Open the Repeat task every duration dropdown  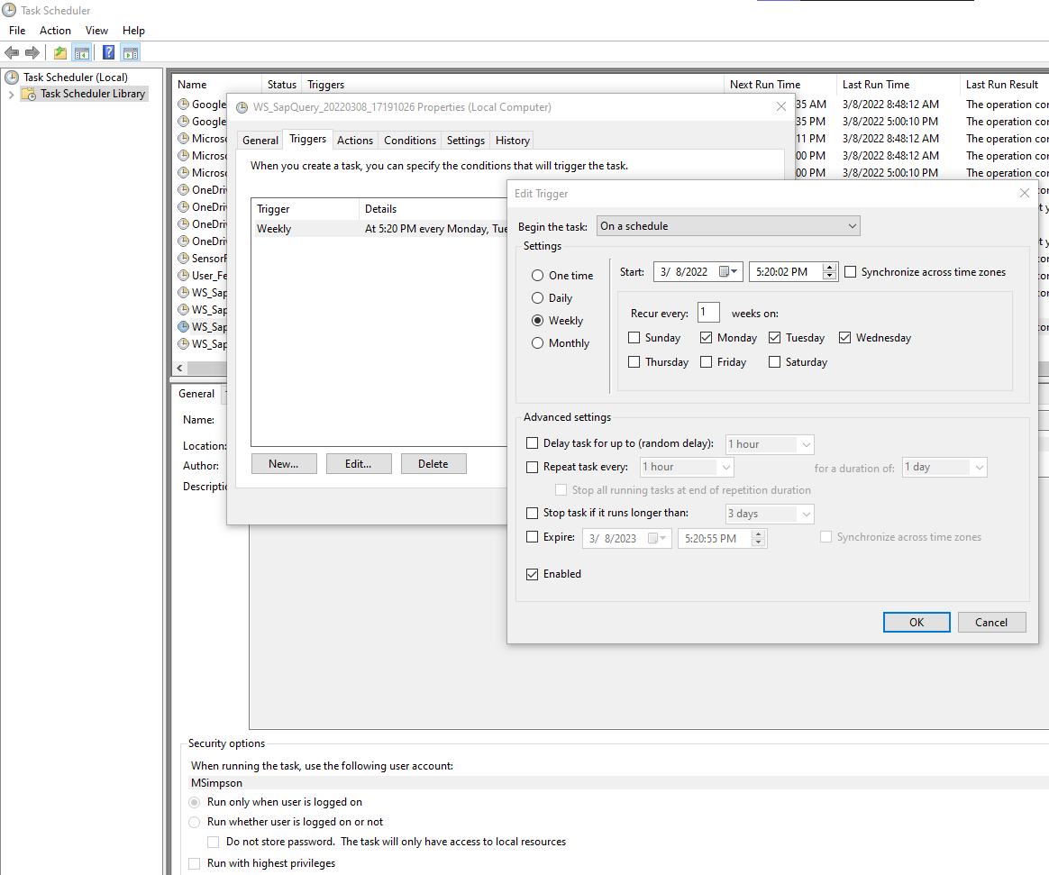point(725,467)
